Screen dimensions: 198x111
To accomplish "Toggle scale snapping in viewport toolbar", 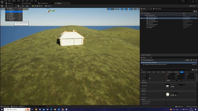I will 130,9.
